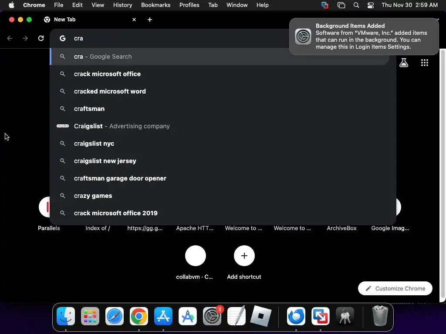Go forward with the forward arrow
446x334 pixels.
click(x=25, y=38)
